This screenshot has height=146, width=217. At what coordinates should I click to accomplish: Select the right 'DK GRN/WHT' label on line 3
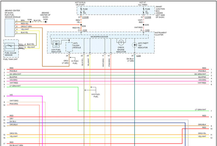[x=200, y=74]
